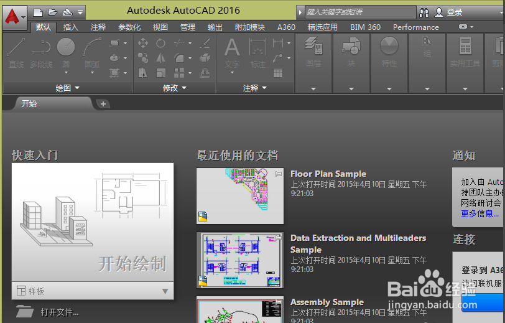This screenshot has width=505, height=323.
Task: Insert a table from Annotation panel
Action: coord(278,73)
